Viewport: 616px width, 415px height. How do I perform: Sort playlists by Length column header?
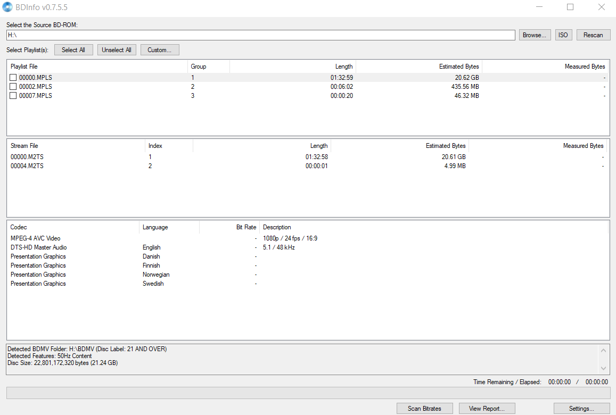point(293,67)
